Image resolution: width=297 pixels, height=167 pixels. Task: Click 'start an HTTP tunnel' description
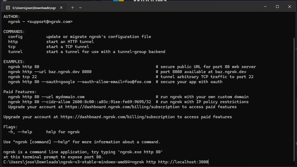[x=70, y=42]
